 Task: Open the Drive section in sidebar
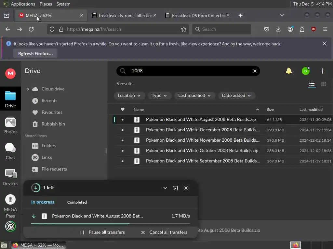tap(10, 99)
